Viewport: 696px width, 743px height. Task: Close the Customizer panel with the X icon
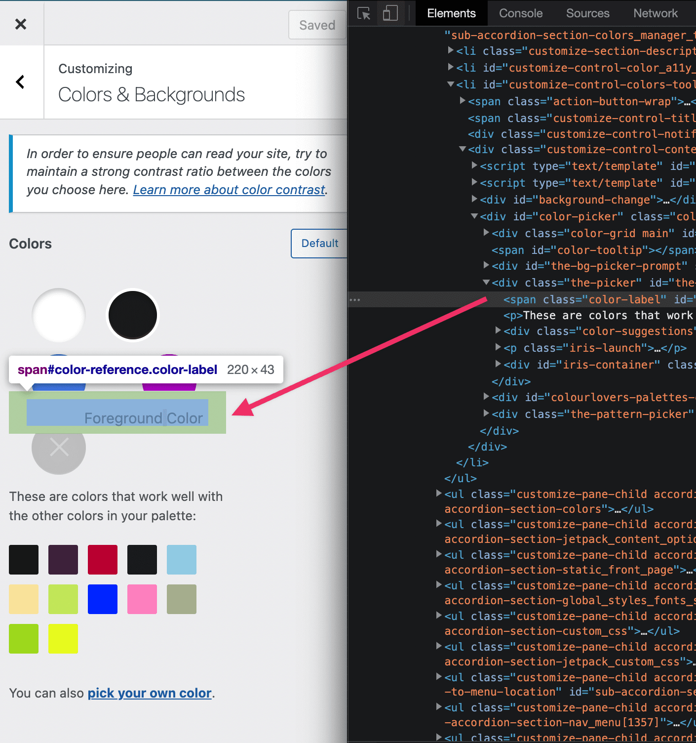coord(21,23)
